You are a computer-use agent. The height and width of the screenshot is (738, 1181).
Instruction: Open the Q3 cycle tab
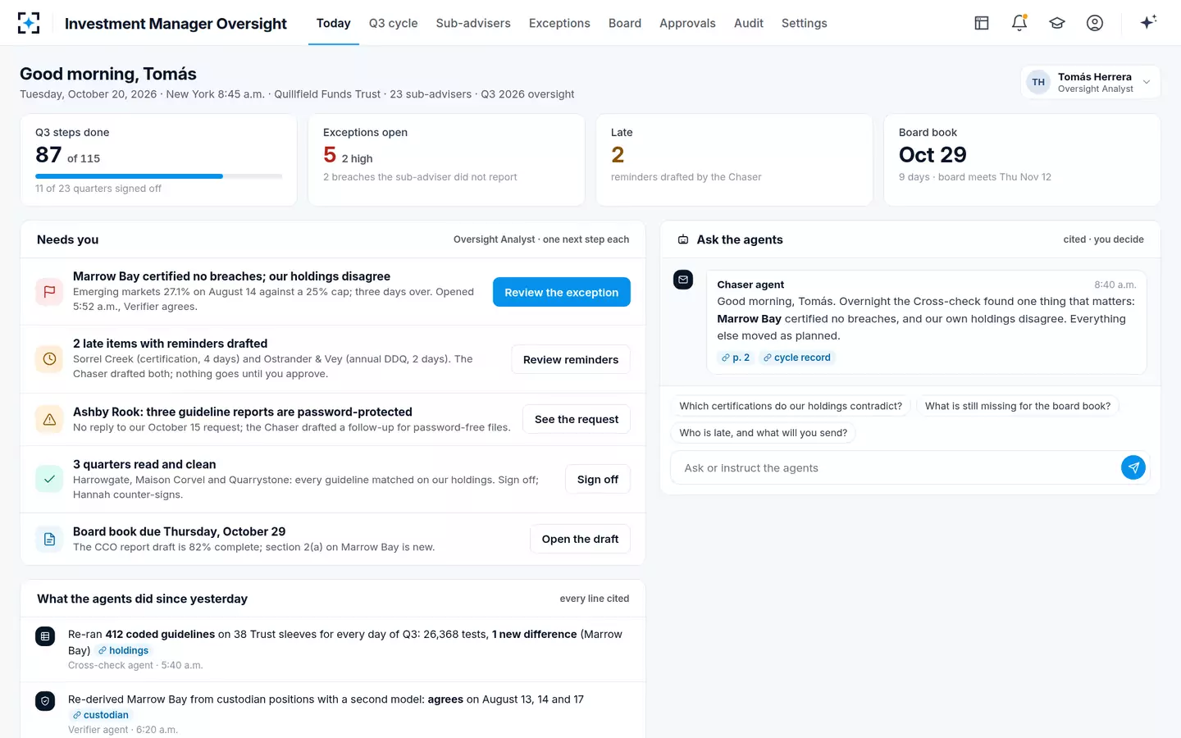[x=393, y=23]
